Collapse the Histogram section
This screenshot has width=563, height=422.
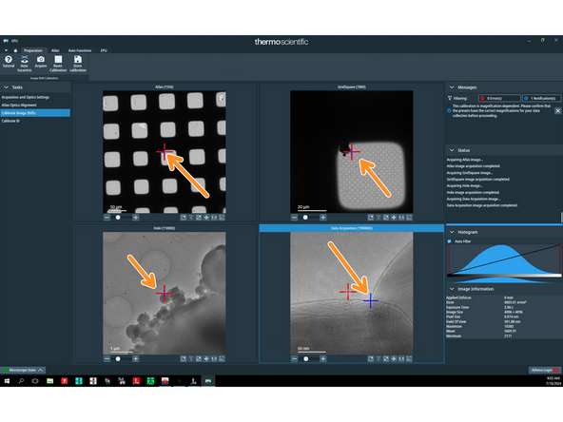tap(452, 232)
